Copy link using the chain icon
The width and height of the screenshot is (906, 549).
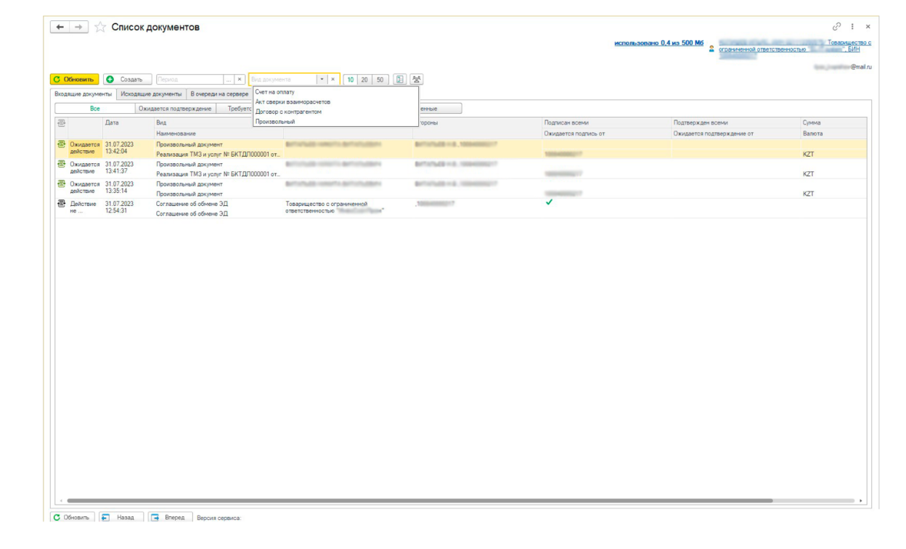[836, 27]
